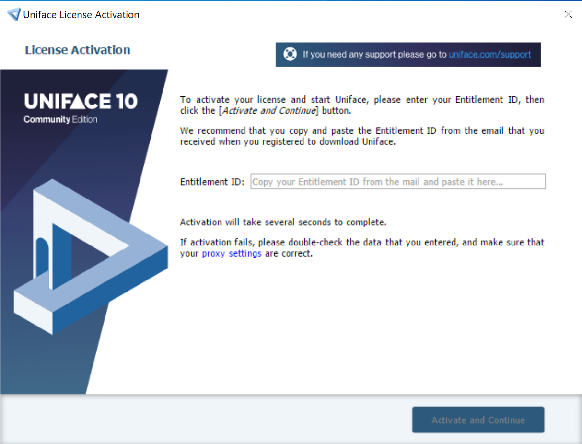The image size is (582, 444).
Task: Click the Uniface app icon in title bar
Action: pyautogui.click(x=14, y=14)
